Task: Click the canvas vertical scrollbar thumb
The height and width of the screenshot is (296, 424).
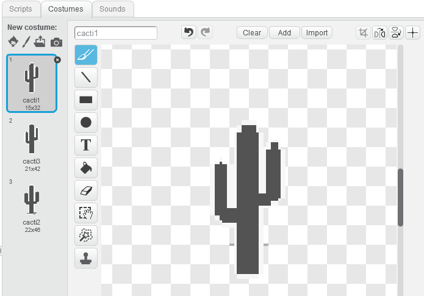Action: (400, 197)
